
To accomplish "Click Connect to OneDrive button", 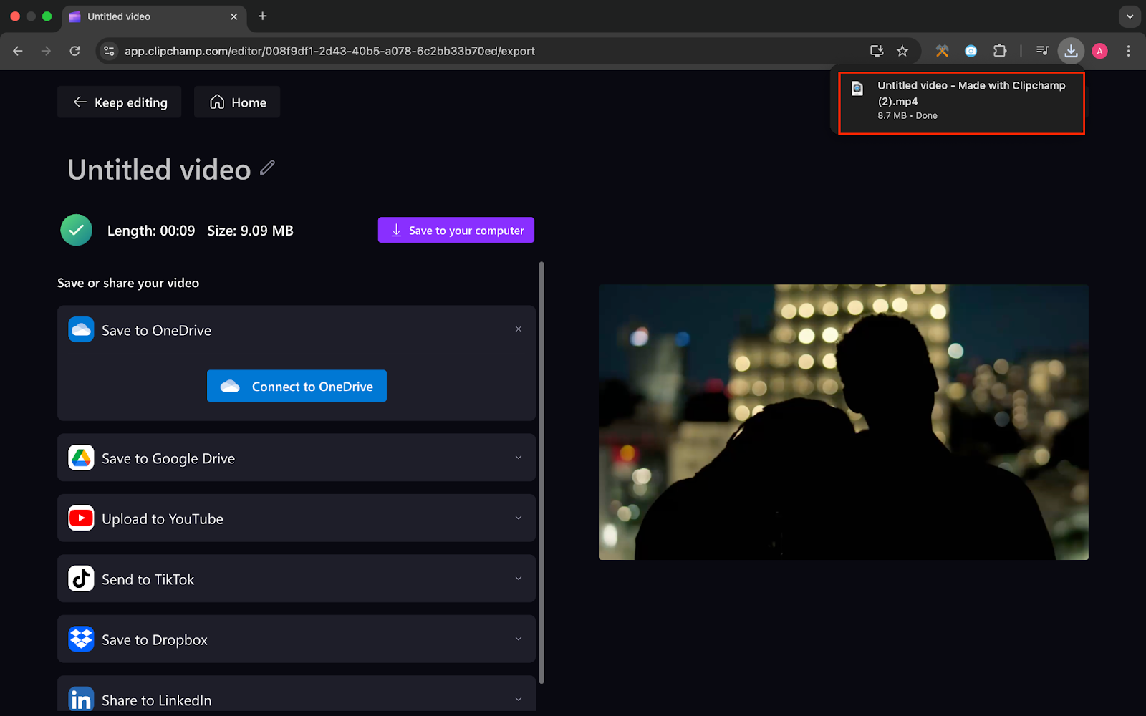I will 297,387.
